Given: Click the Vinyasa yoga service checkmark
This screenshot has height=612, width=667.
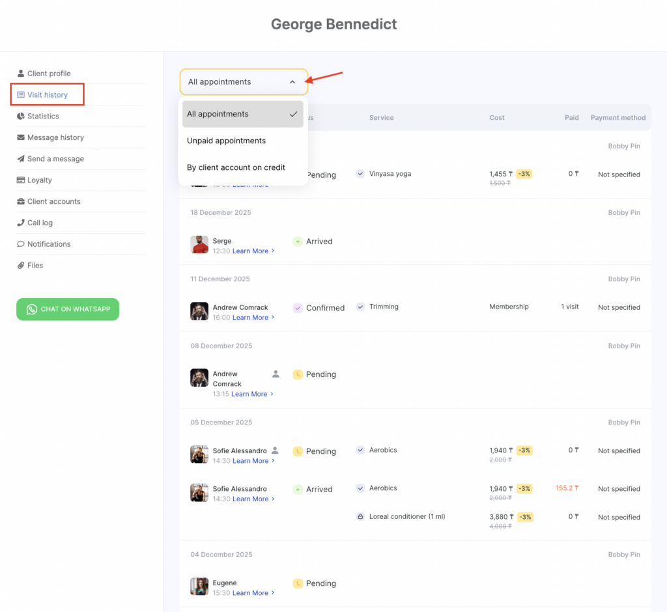Looking at the screenshot, I should (x=360, y=174).
